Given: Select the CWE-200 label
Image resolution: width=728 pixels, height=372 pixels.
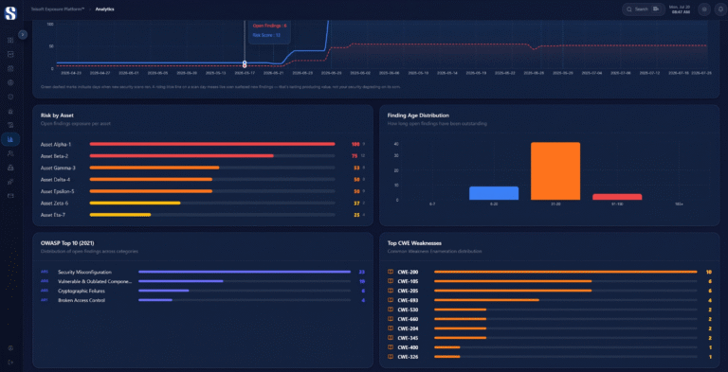Looking at the screenshot, I should click(408, 272).
